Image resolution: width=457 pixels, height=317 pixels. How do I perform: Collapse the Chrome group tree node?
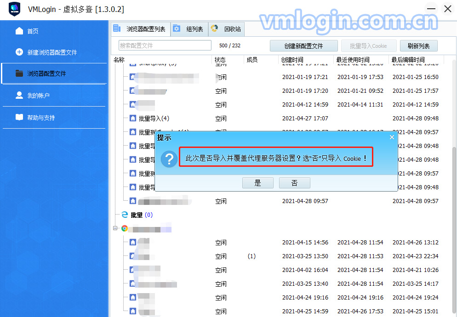tap(115, 228)
